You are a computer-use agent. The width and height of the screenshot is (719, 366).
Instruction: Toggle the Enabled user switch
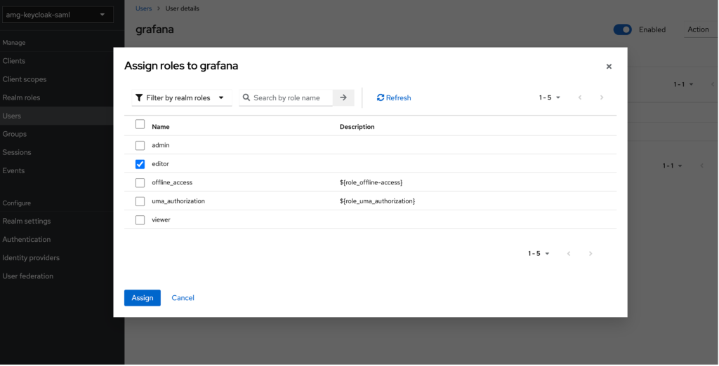[622, 29]
